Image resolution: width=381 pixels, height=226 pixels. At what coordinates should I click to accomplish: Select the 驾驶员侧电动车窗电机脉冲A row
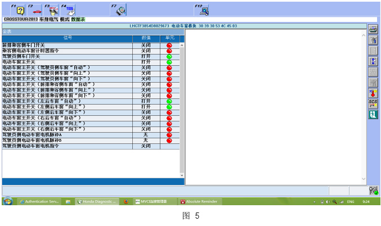pos(91,135)
